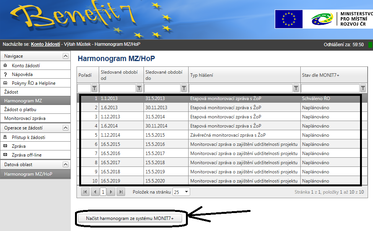The image size is (373, 231).
Task: Click the envelope icon beside Zpráva
Action: [x=5, y=146]
